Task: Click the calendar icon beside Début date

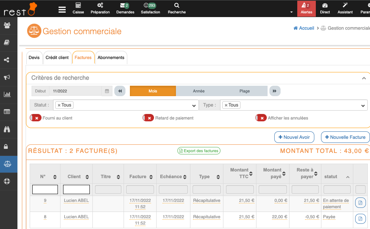Action: pyautogui.click(x=107, y=91)
